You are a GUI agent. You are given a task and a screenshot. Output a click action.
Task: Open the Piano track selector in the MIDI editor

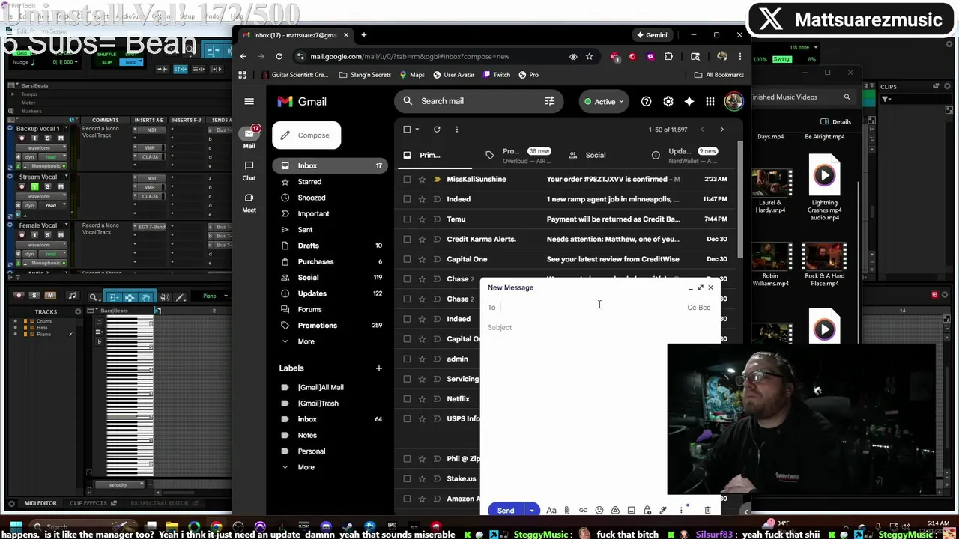tap(212, 296)
